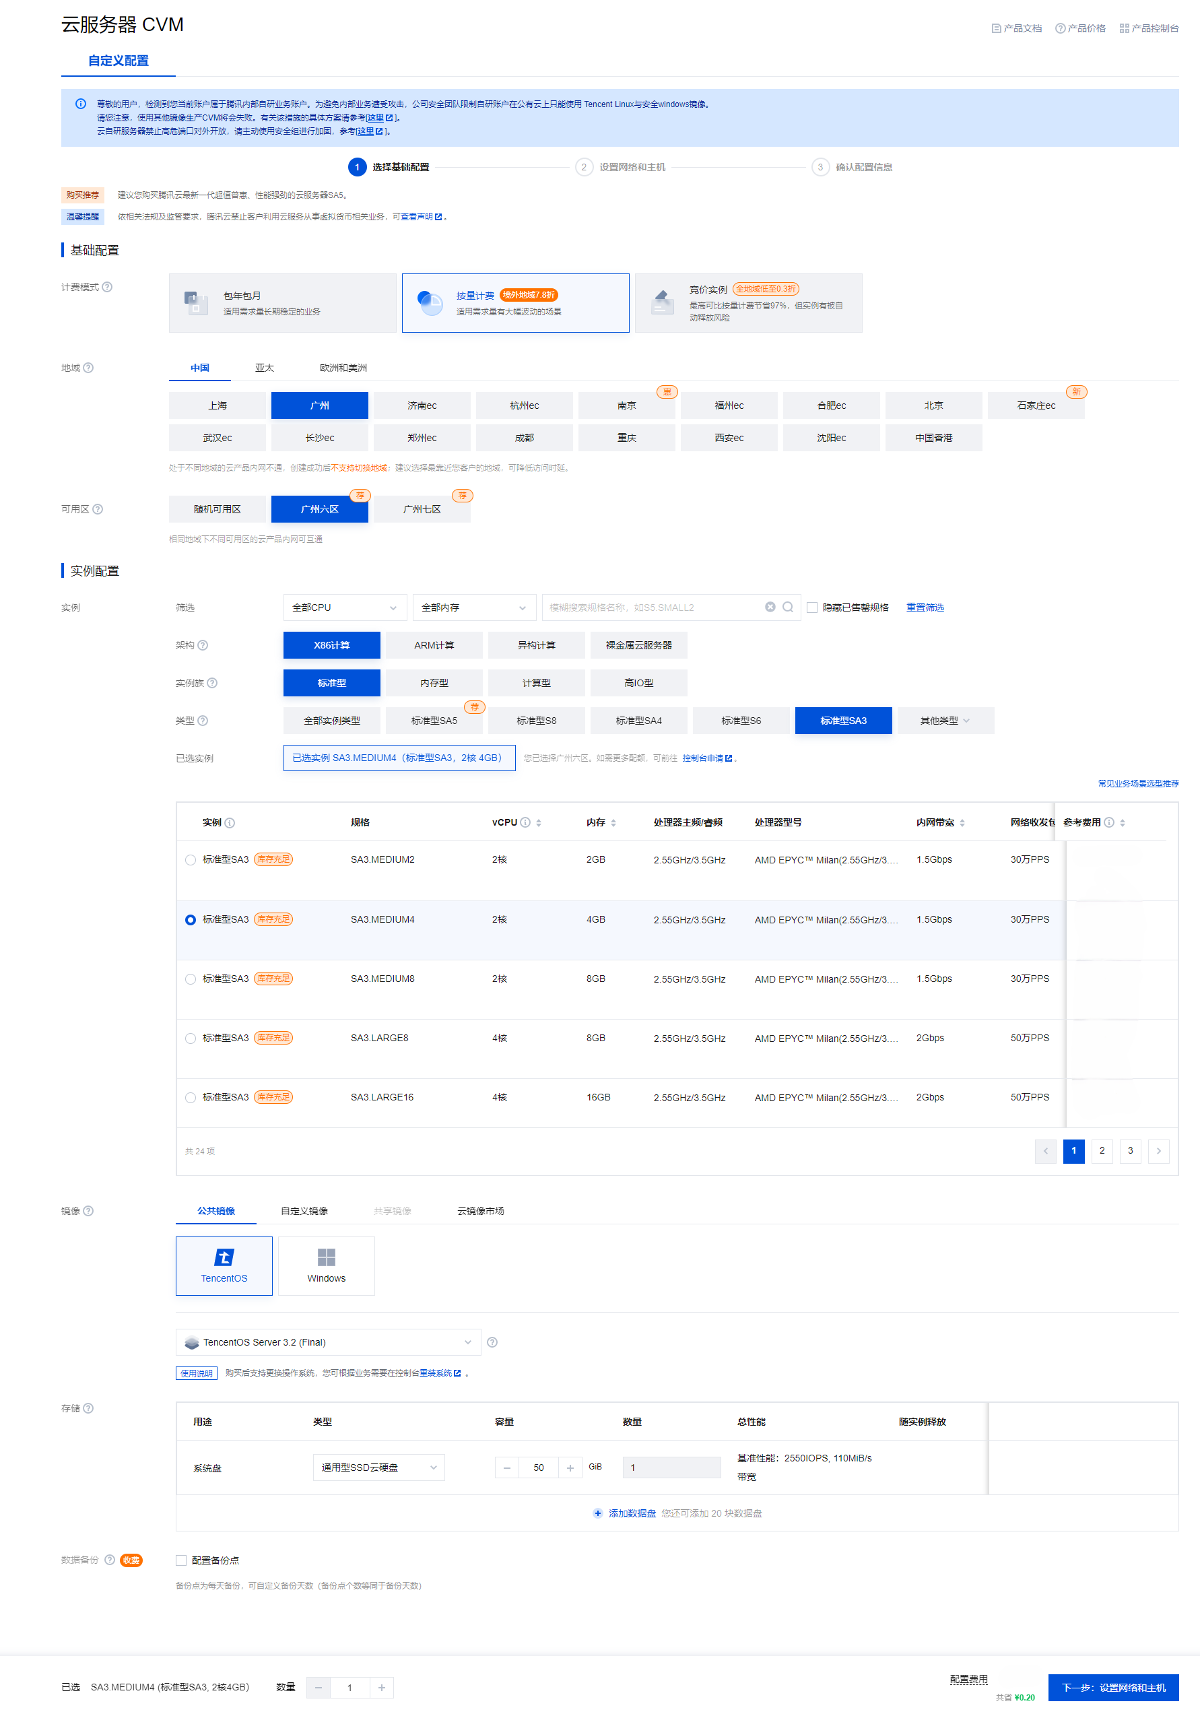Click help icon next to OS version dropdown
This screenshot has width=1200, height=1716.
[x=492, y=1342]
